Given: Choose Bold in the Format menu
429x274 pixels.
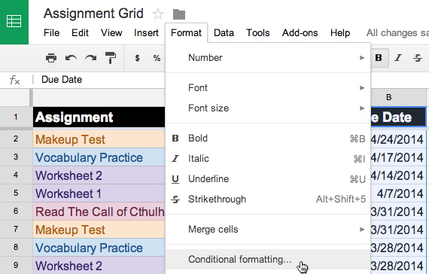Looking at the screenshot, I should [268, 139].
